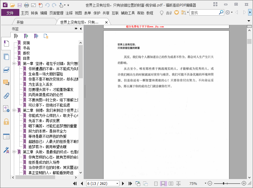
Task: Click the 查找 search input field
Action: tap(204, 13)
